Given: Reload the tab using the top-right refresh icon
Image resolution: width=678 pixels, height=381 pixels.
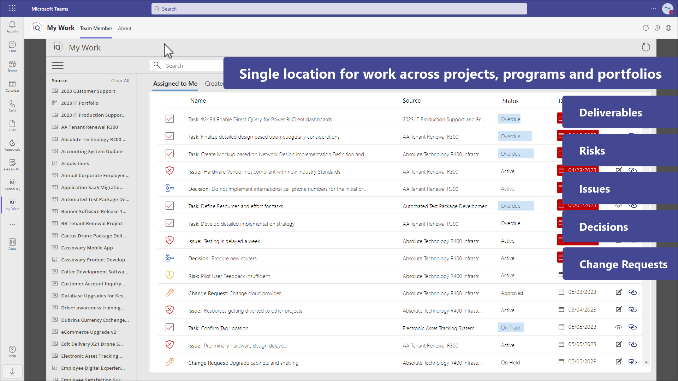Looking at the screenshot, I should (646, 28).
